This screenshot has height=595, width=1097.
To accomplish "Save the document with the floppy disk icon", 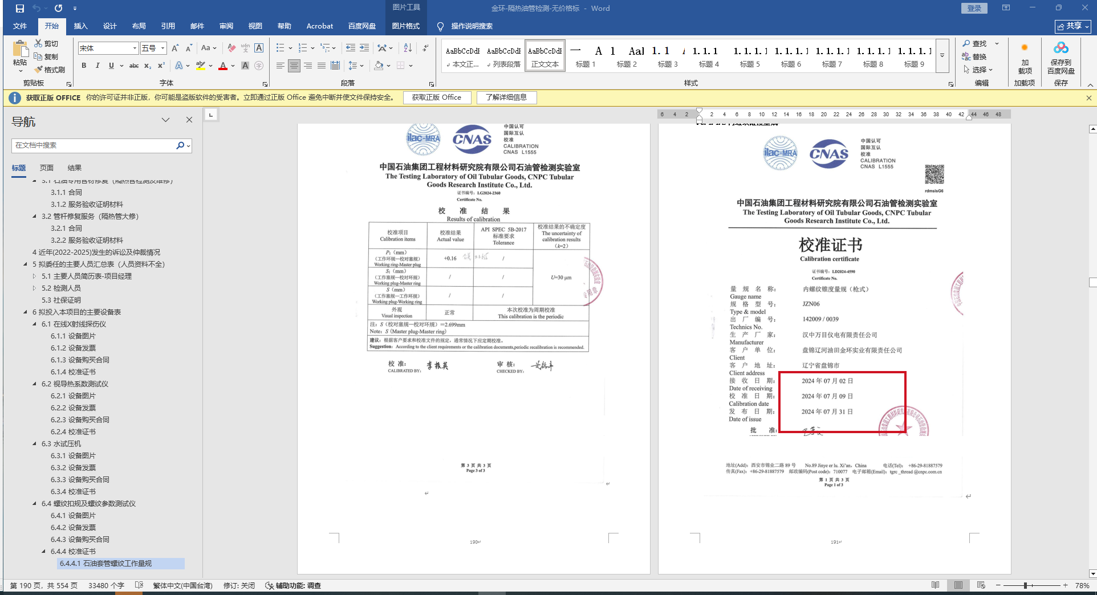I will coord(20,9).
